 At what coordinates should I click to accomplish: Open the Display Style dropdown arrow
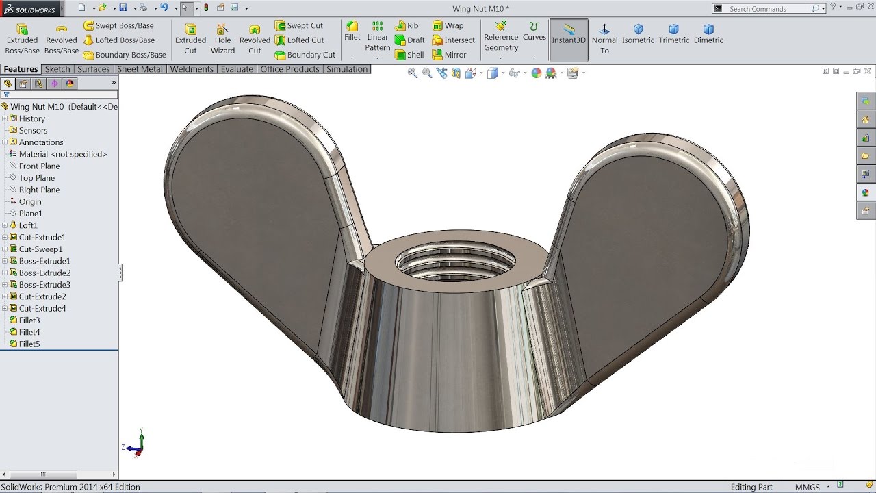click(502, 73)
